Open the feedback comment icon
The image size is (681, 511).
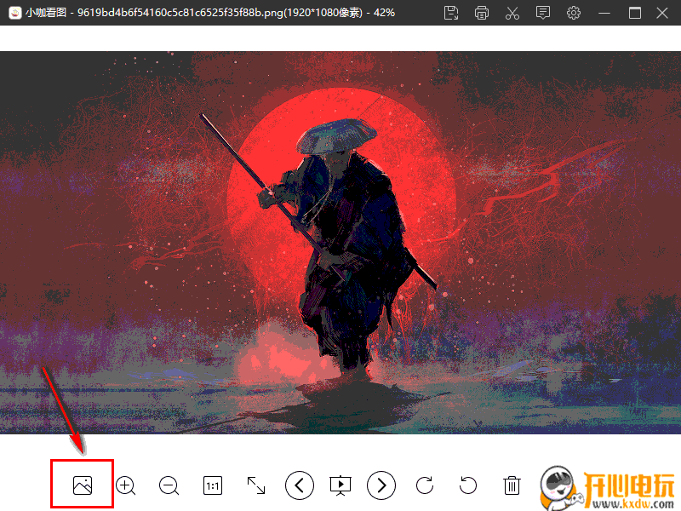point(543,13)
